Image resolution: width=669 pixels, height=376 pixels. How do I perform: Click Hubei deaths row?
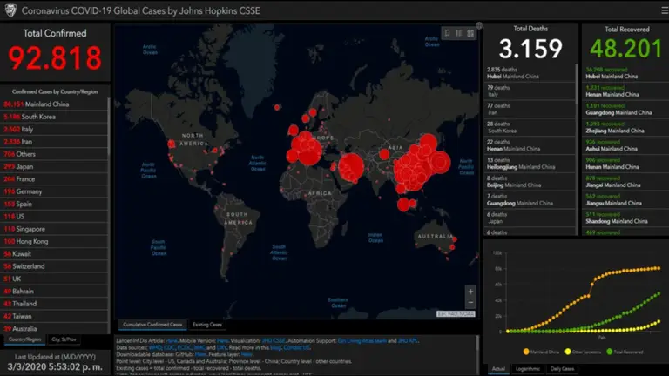[x=529, y=73]
